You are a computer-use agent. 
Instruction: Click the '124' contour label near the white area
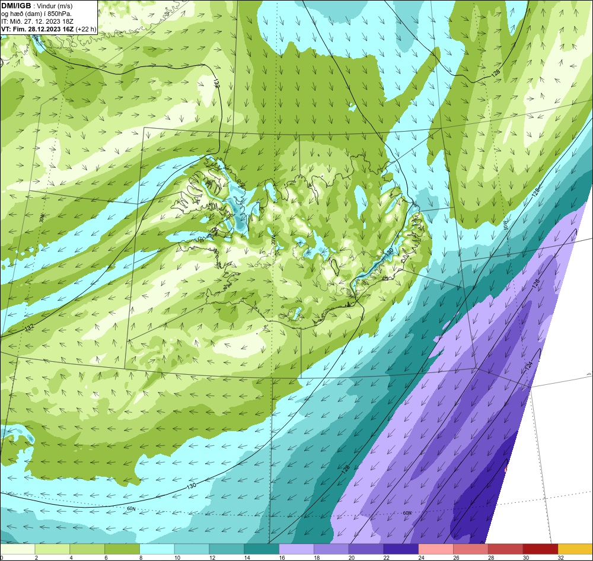pos(529,365)
